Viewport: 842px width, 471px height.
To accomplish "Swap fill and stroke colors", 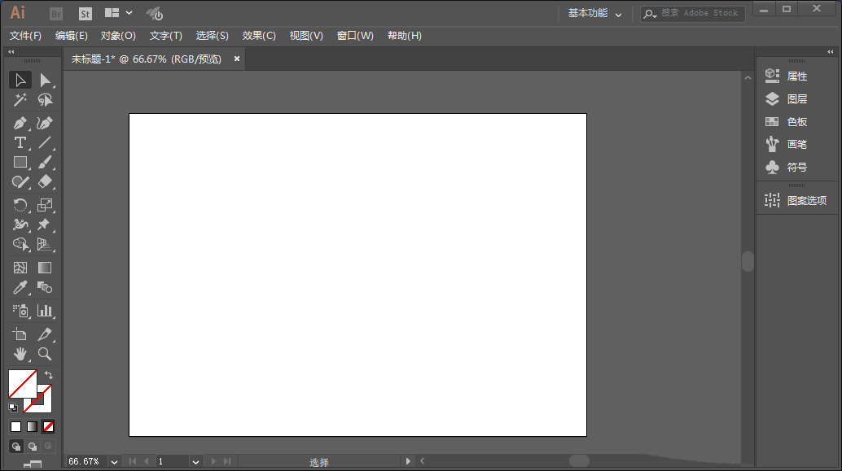I will (x=48, y=375).
